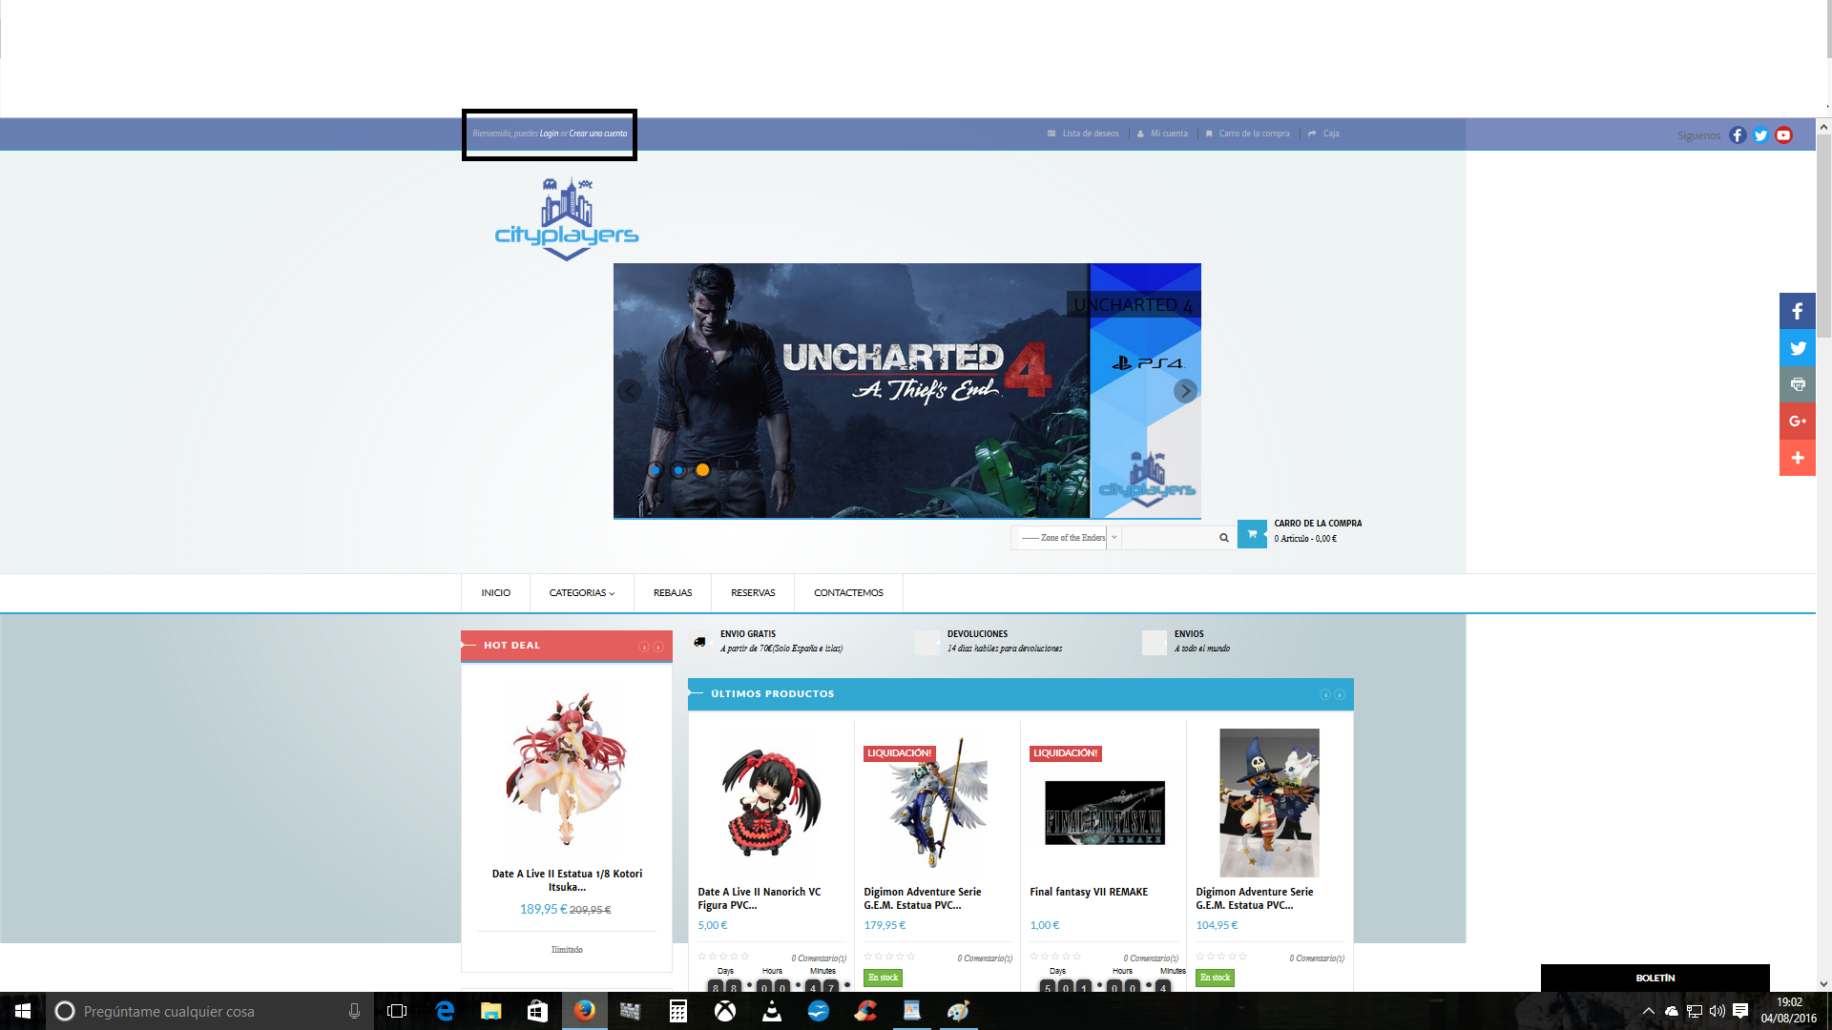
Task: Open Firefox from the Windows taskbar
Action: tap(584, 1011)
